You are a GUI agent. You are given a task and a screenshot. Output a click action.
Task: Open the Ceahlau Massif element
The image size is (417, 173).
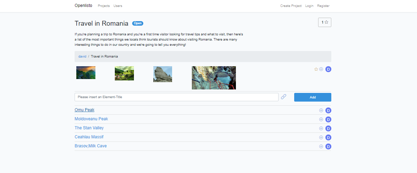[x=89, y=137]
